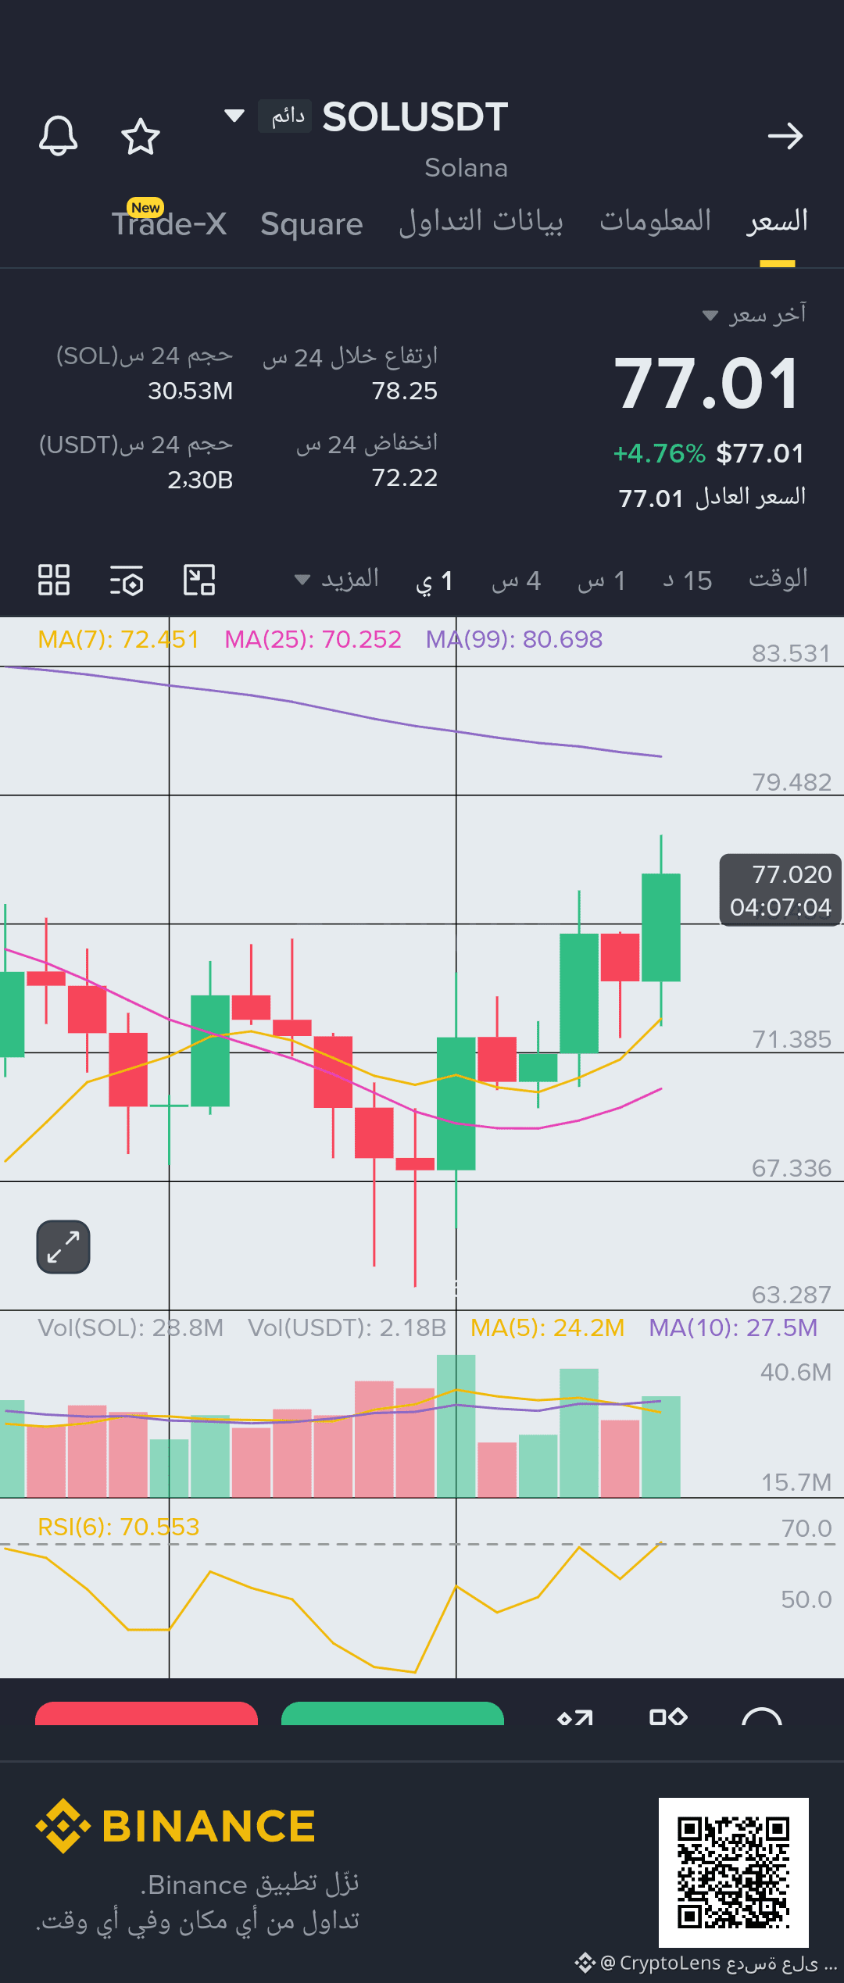
Task: Tap the arc icon in bottom bar
Action: pyautogui.click(x=762, y=1716)
